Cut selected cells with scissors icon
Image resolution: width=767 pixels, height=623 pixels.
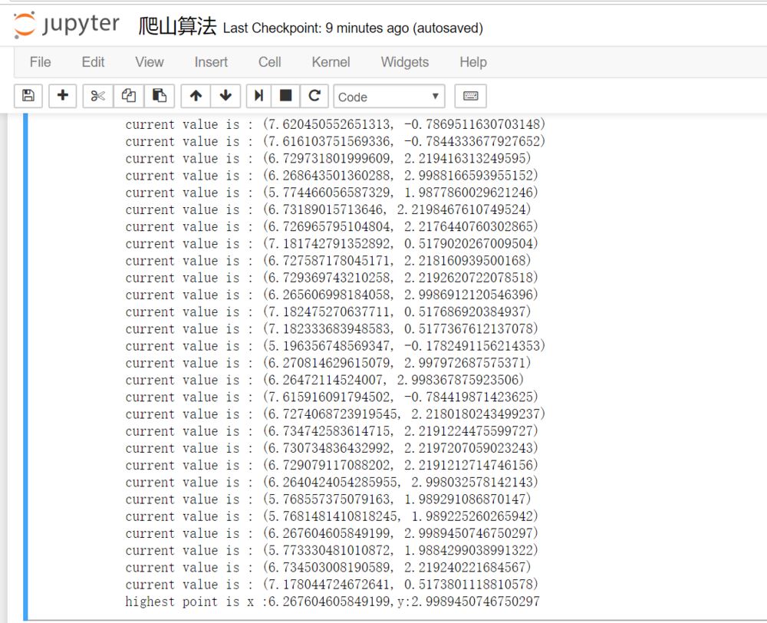click(98, 95)
